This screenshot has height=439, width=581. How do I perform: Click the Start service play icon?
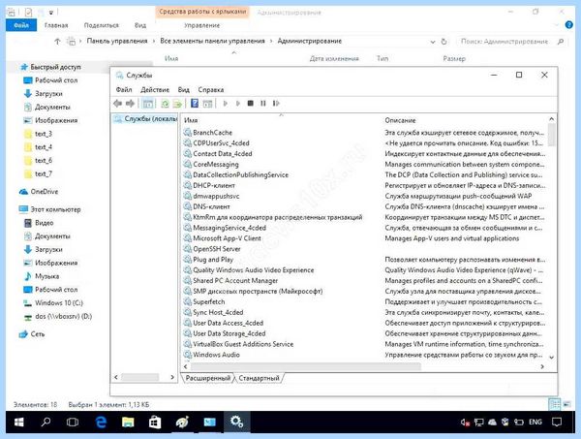tap(225, 104)
